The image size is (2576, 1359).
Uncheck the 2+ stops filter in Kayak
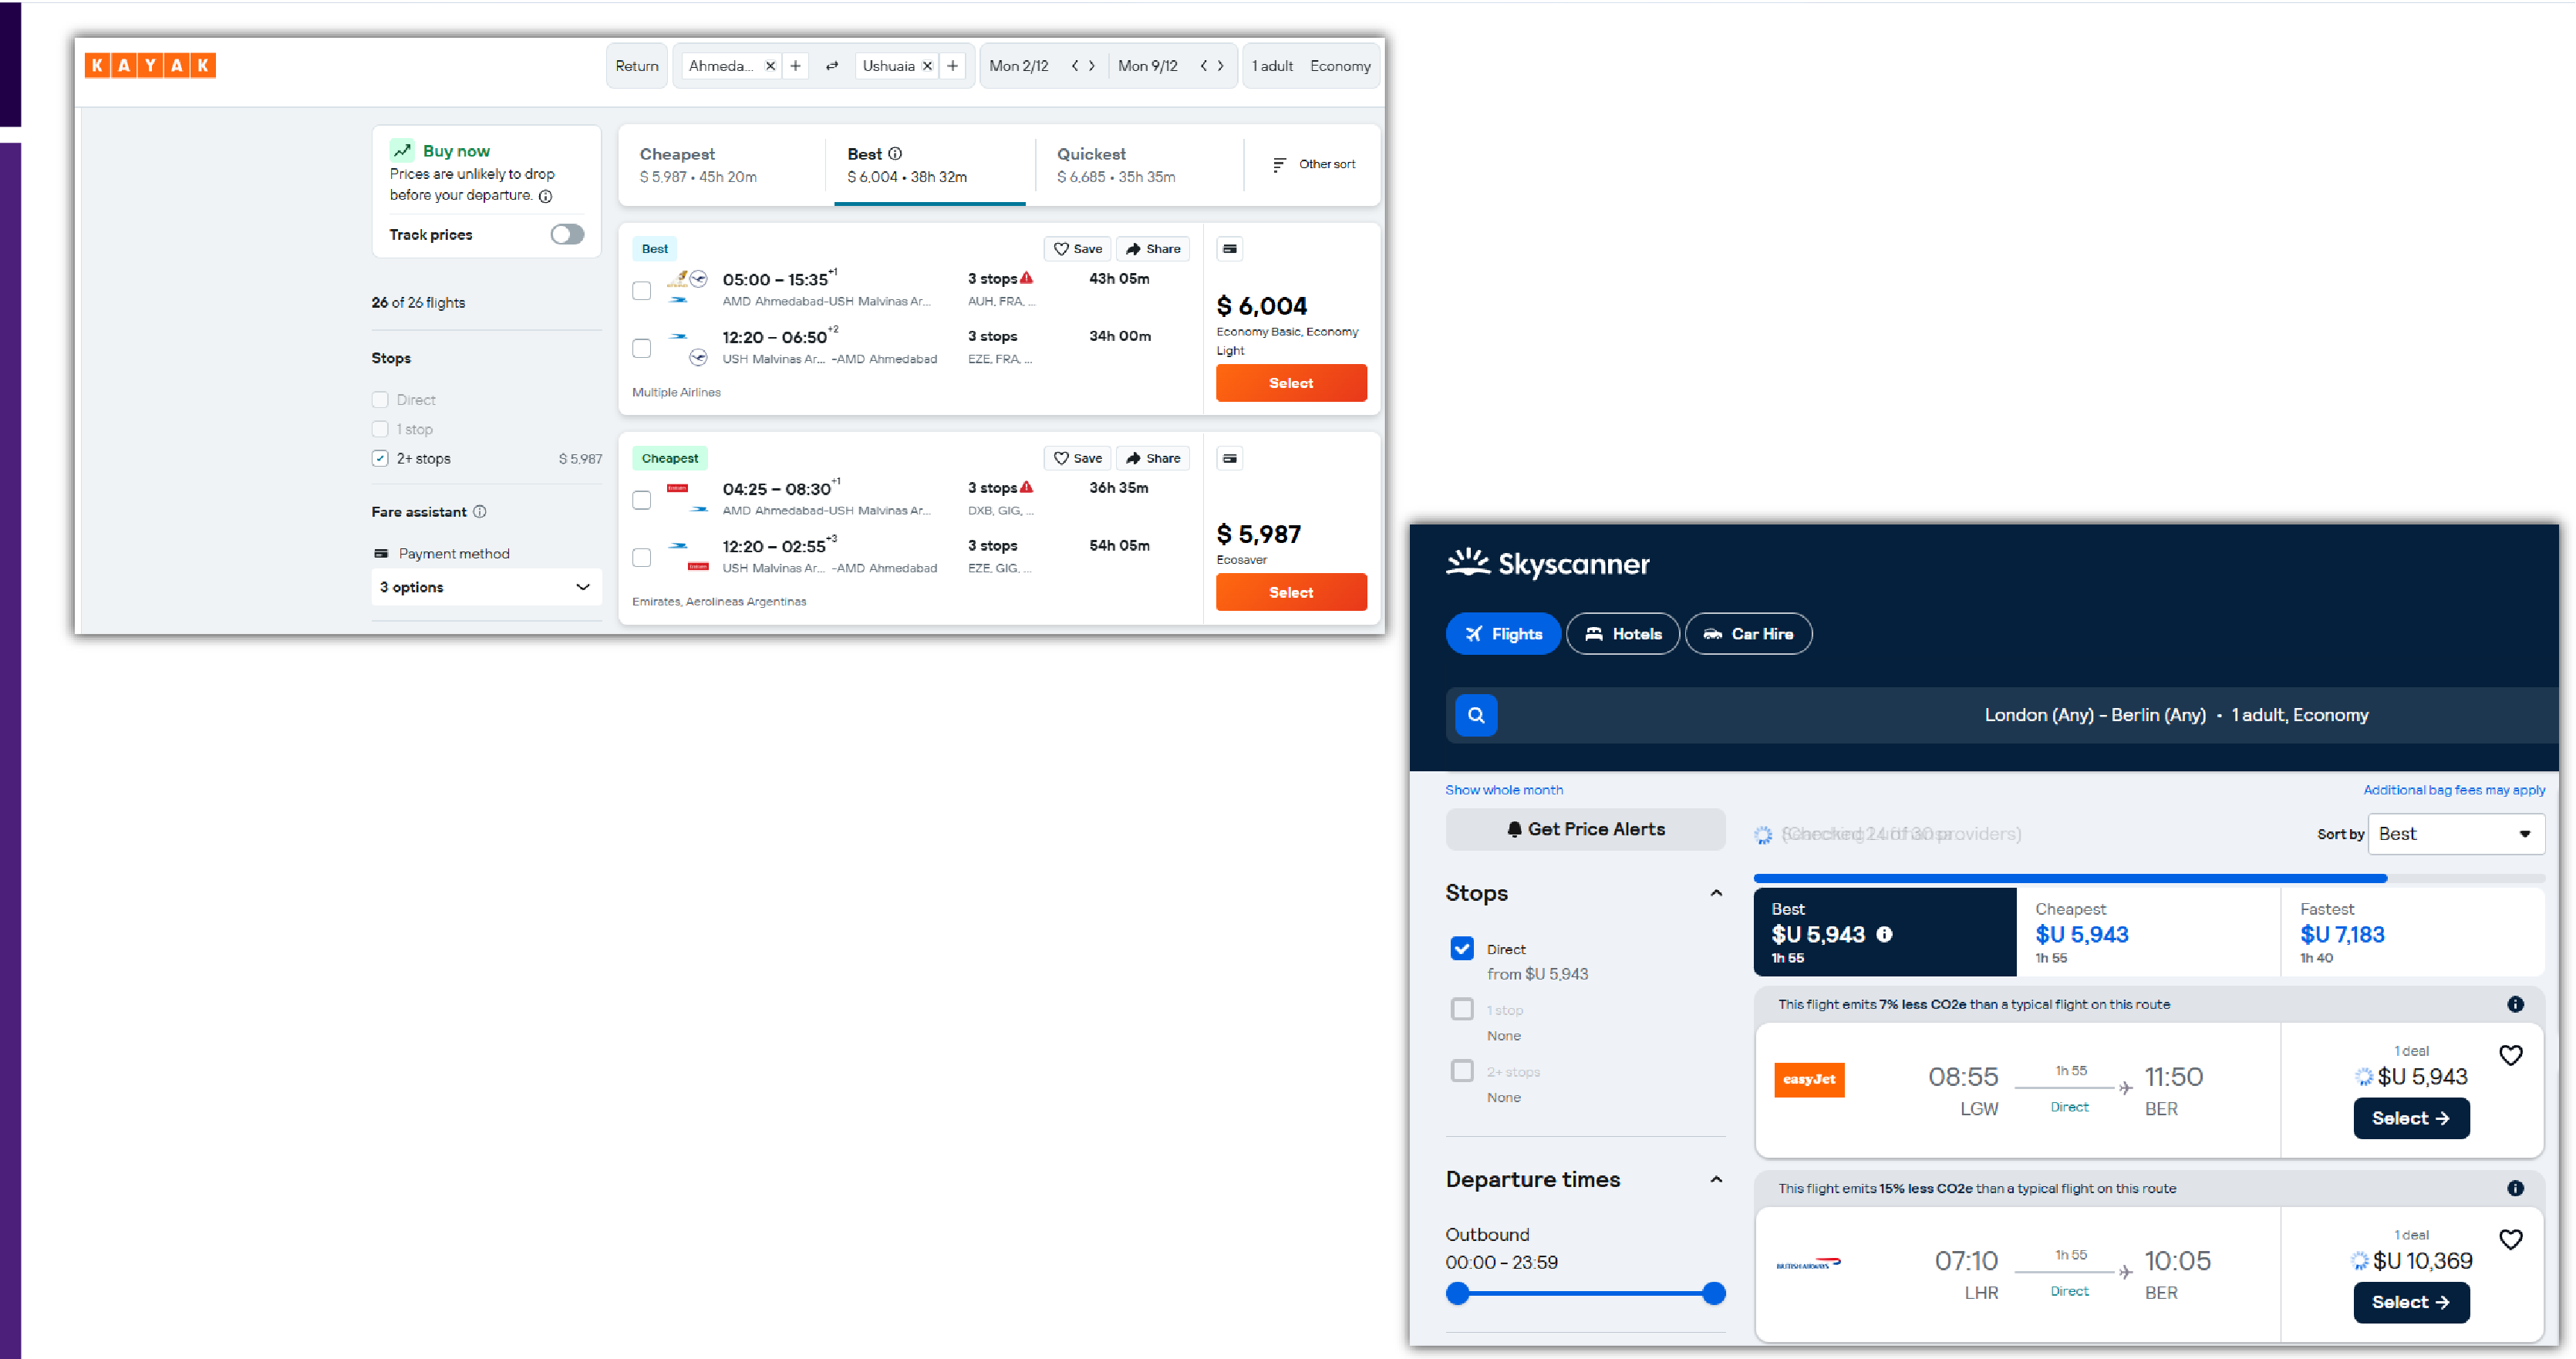[x=380, y=459]
